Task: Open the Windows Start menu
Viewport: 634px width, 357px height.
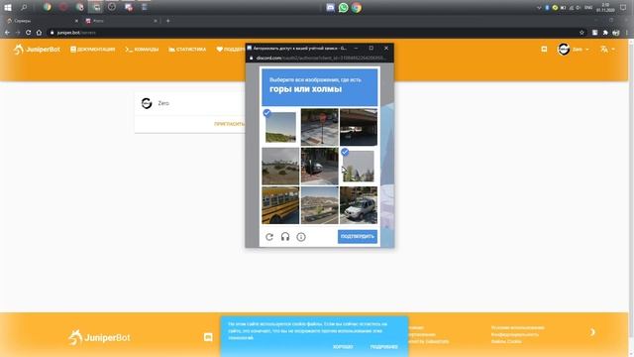Action: click(x=8, y=7)
